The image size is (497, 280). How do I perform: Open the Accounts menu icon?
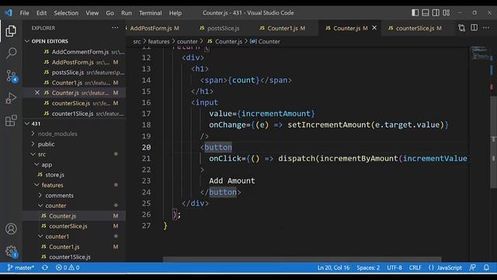coord(11,229)
